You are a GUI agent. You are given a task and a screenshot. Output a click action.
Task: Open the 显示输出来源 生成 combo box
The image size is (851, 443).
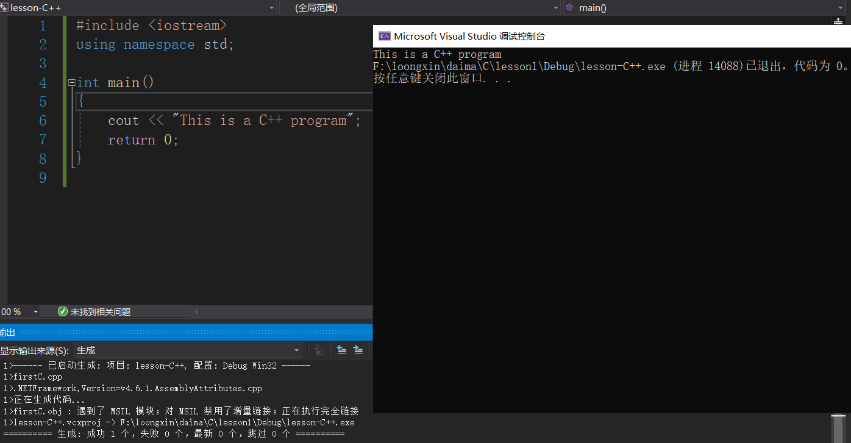pyautogui.click(x=188, y=350)
